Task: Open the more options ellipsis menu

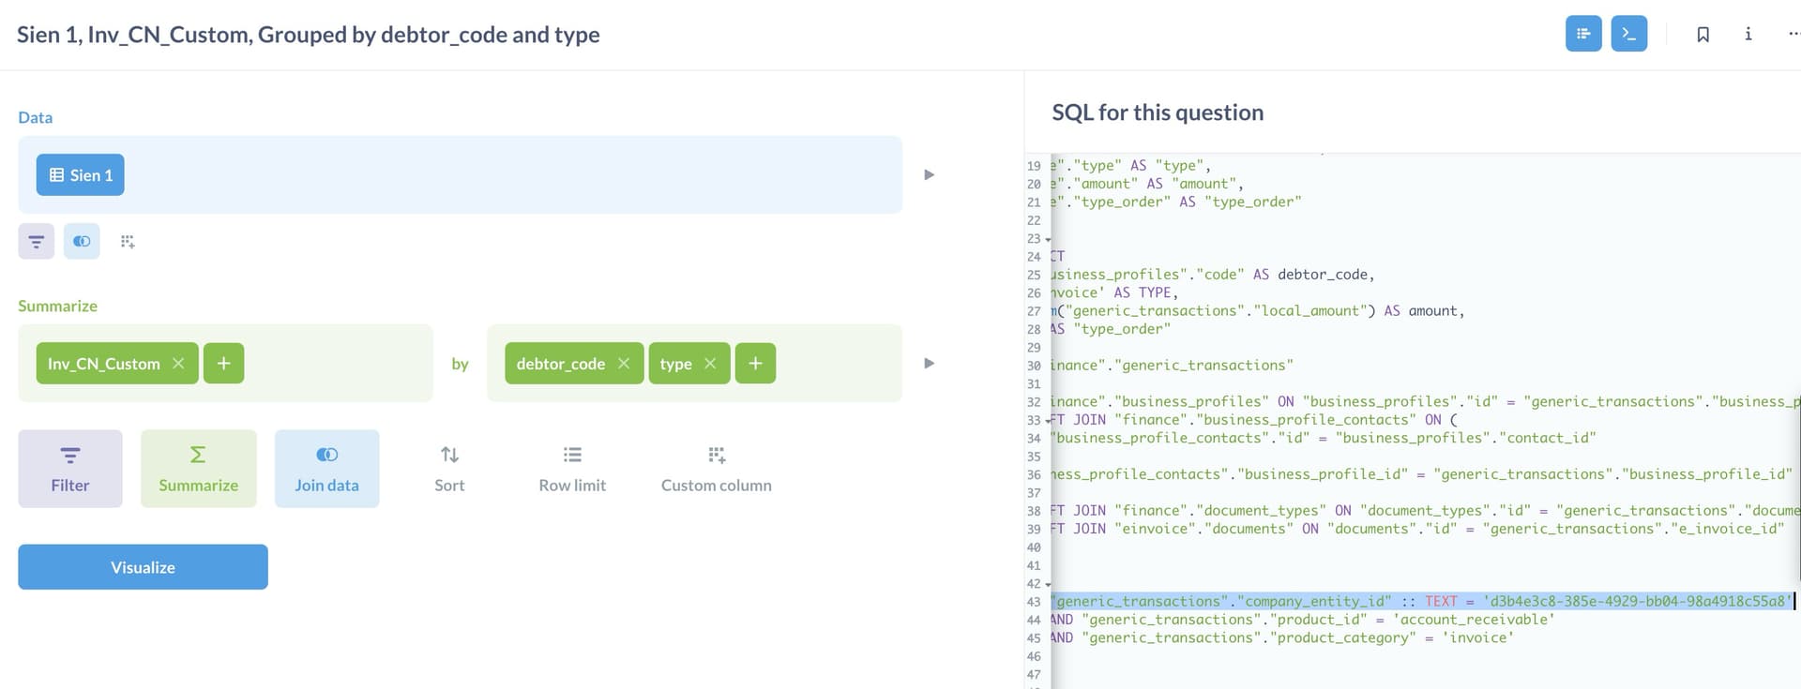Action: (x=1793, y=35)
